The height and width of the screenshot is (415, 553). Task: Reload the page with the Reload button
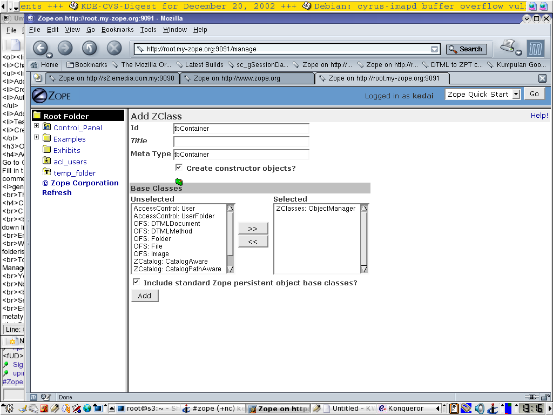[90, 48]
